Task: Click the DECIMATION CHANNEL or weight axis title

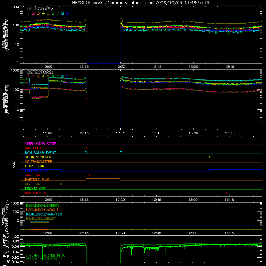Action: click(x=5, y=216)
